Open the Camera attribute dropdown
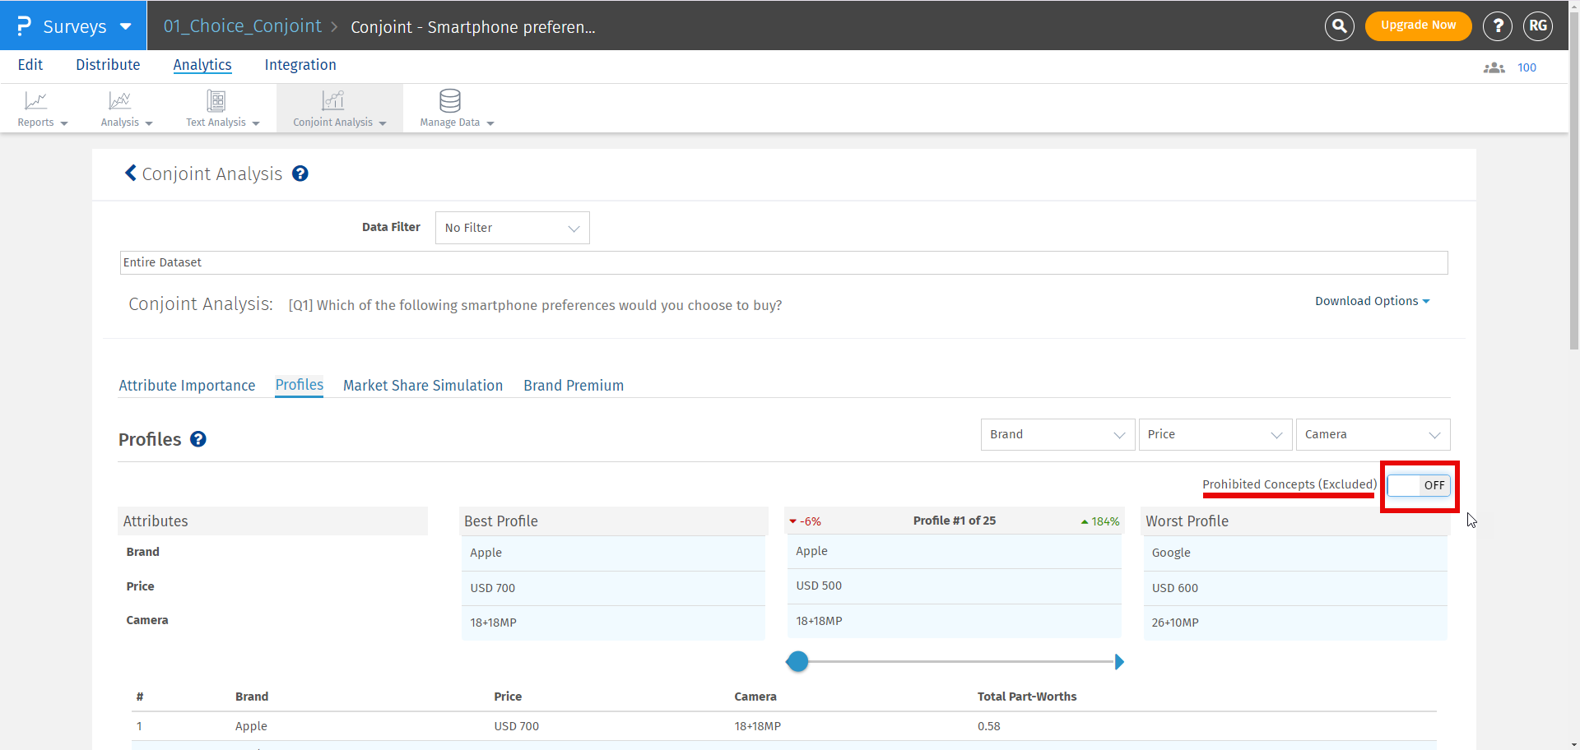The image size is (1580, 750). pyautogui.click(x=1372, y=434)
